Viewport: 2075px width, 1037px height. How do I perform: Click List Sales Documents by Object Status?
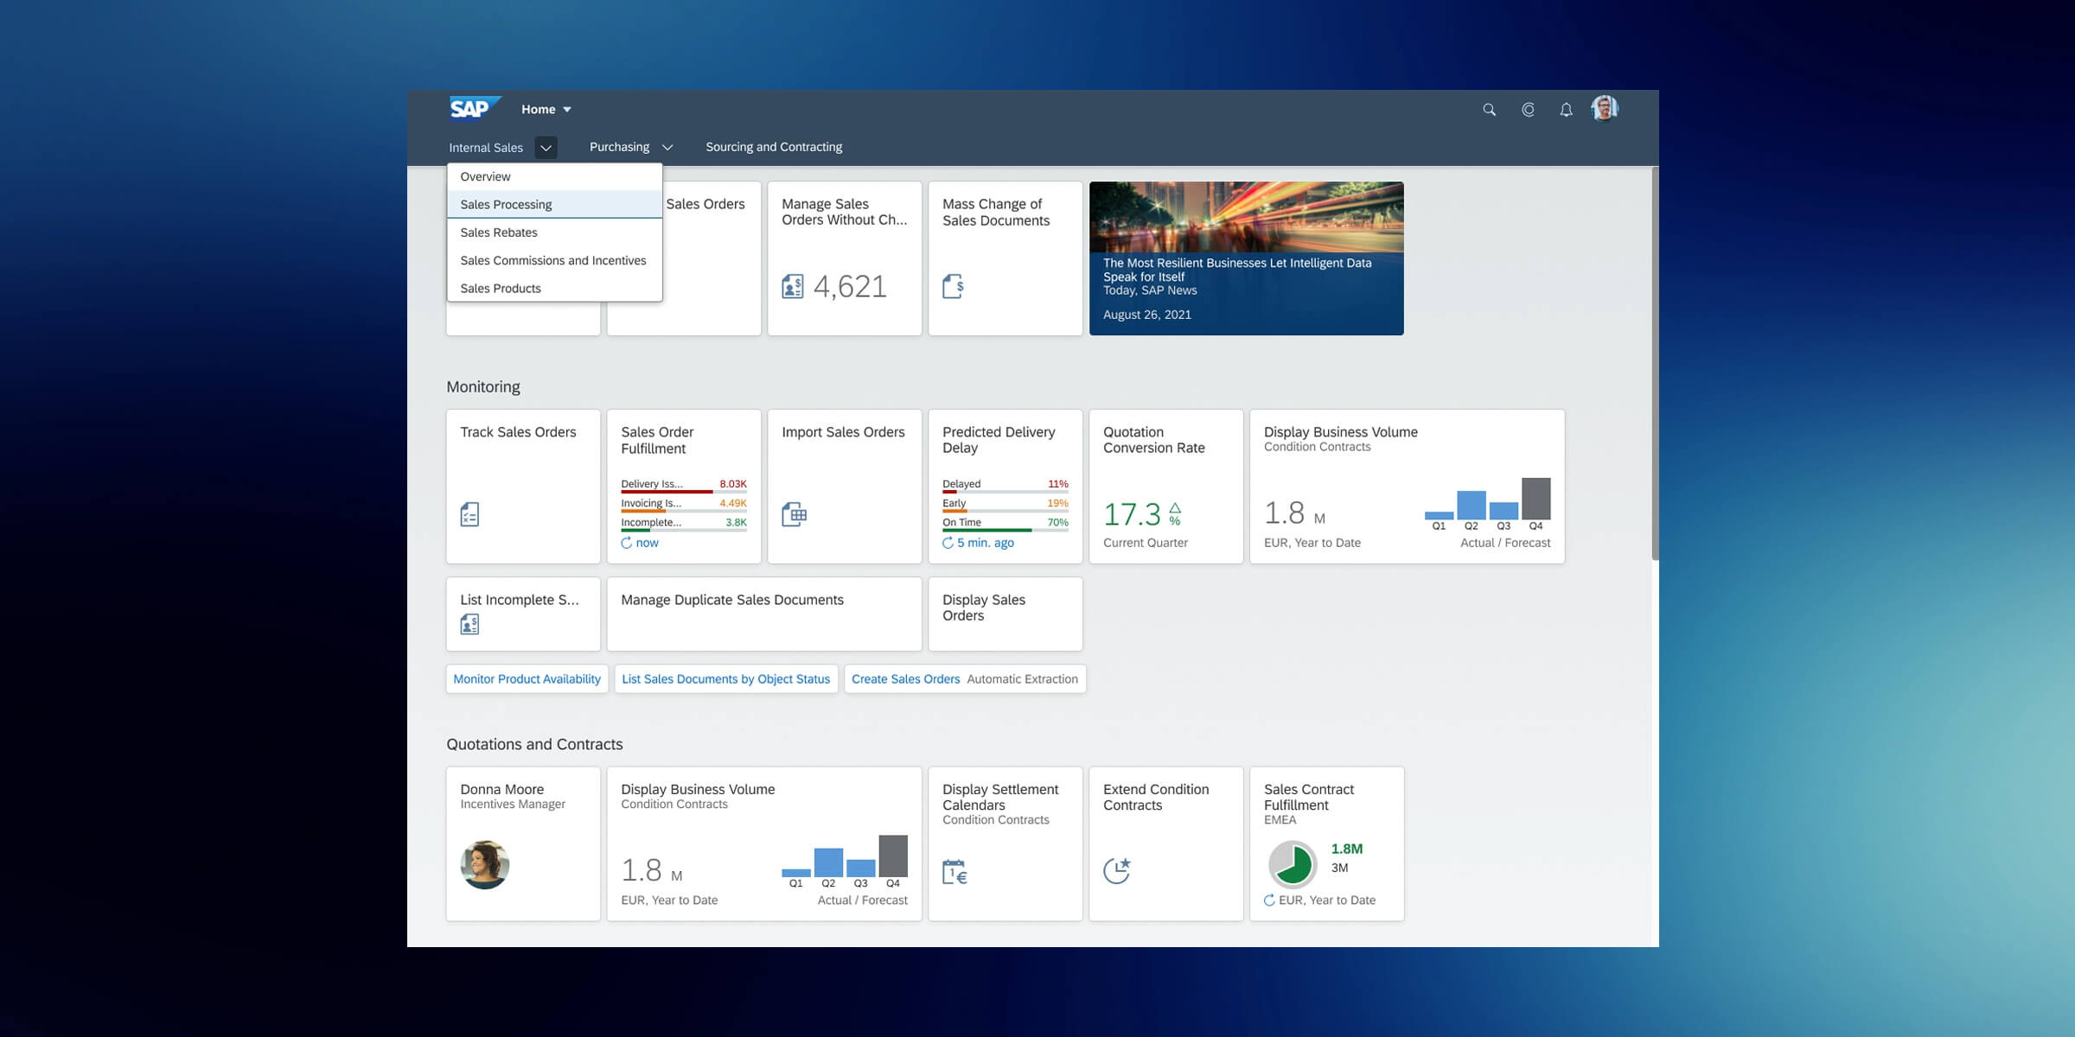tap(725, 679)
